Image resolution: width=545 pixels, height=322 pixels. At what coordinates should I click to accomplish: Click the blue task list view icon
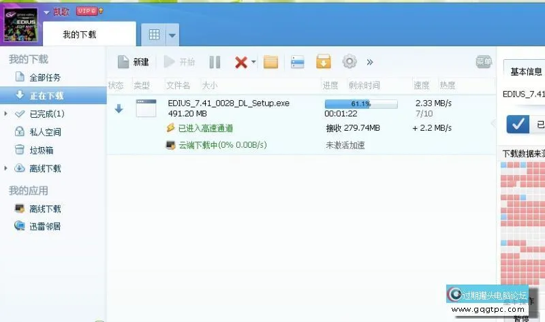click(x=298, y=62)
